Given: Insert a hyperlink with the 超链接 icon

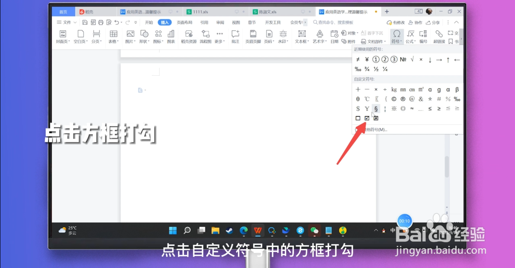Looking at the screenshot, I should pos(438,34).
